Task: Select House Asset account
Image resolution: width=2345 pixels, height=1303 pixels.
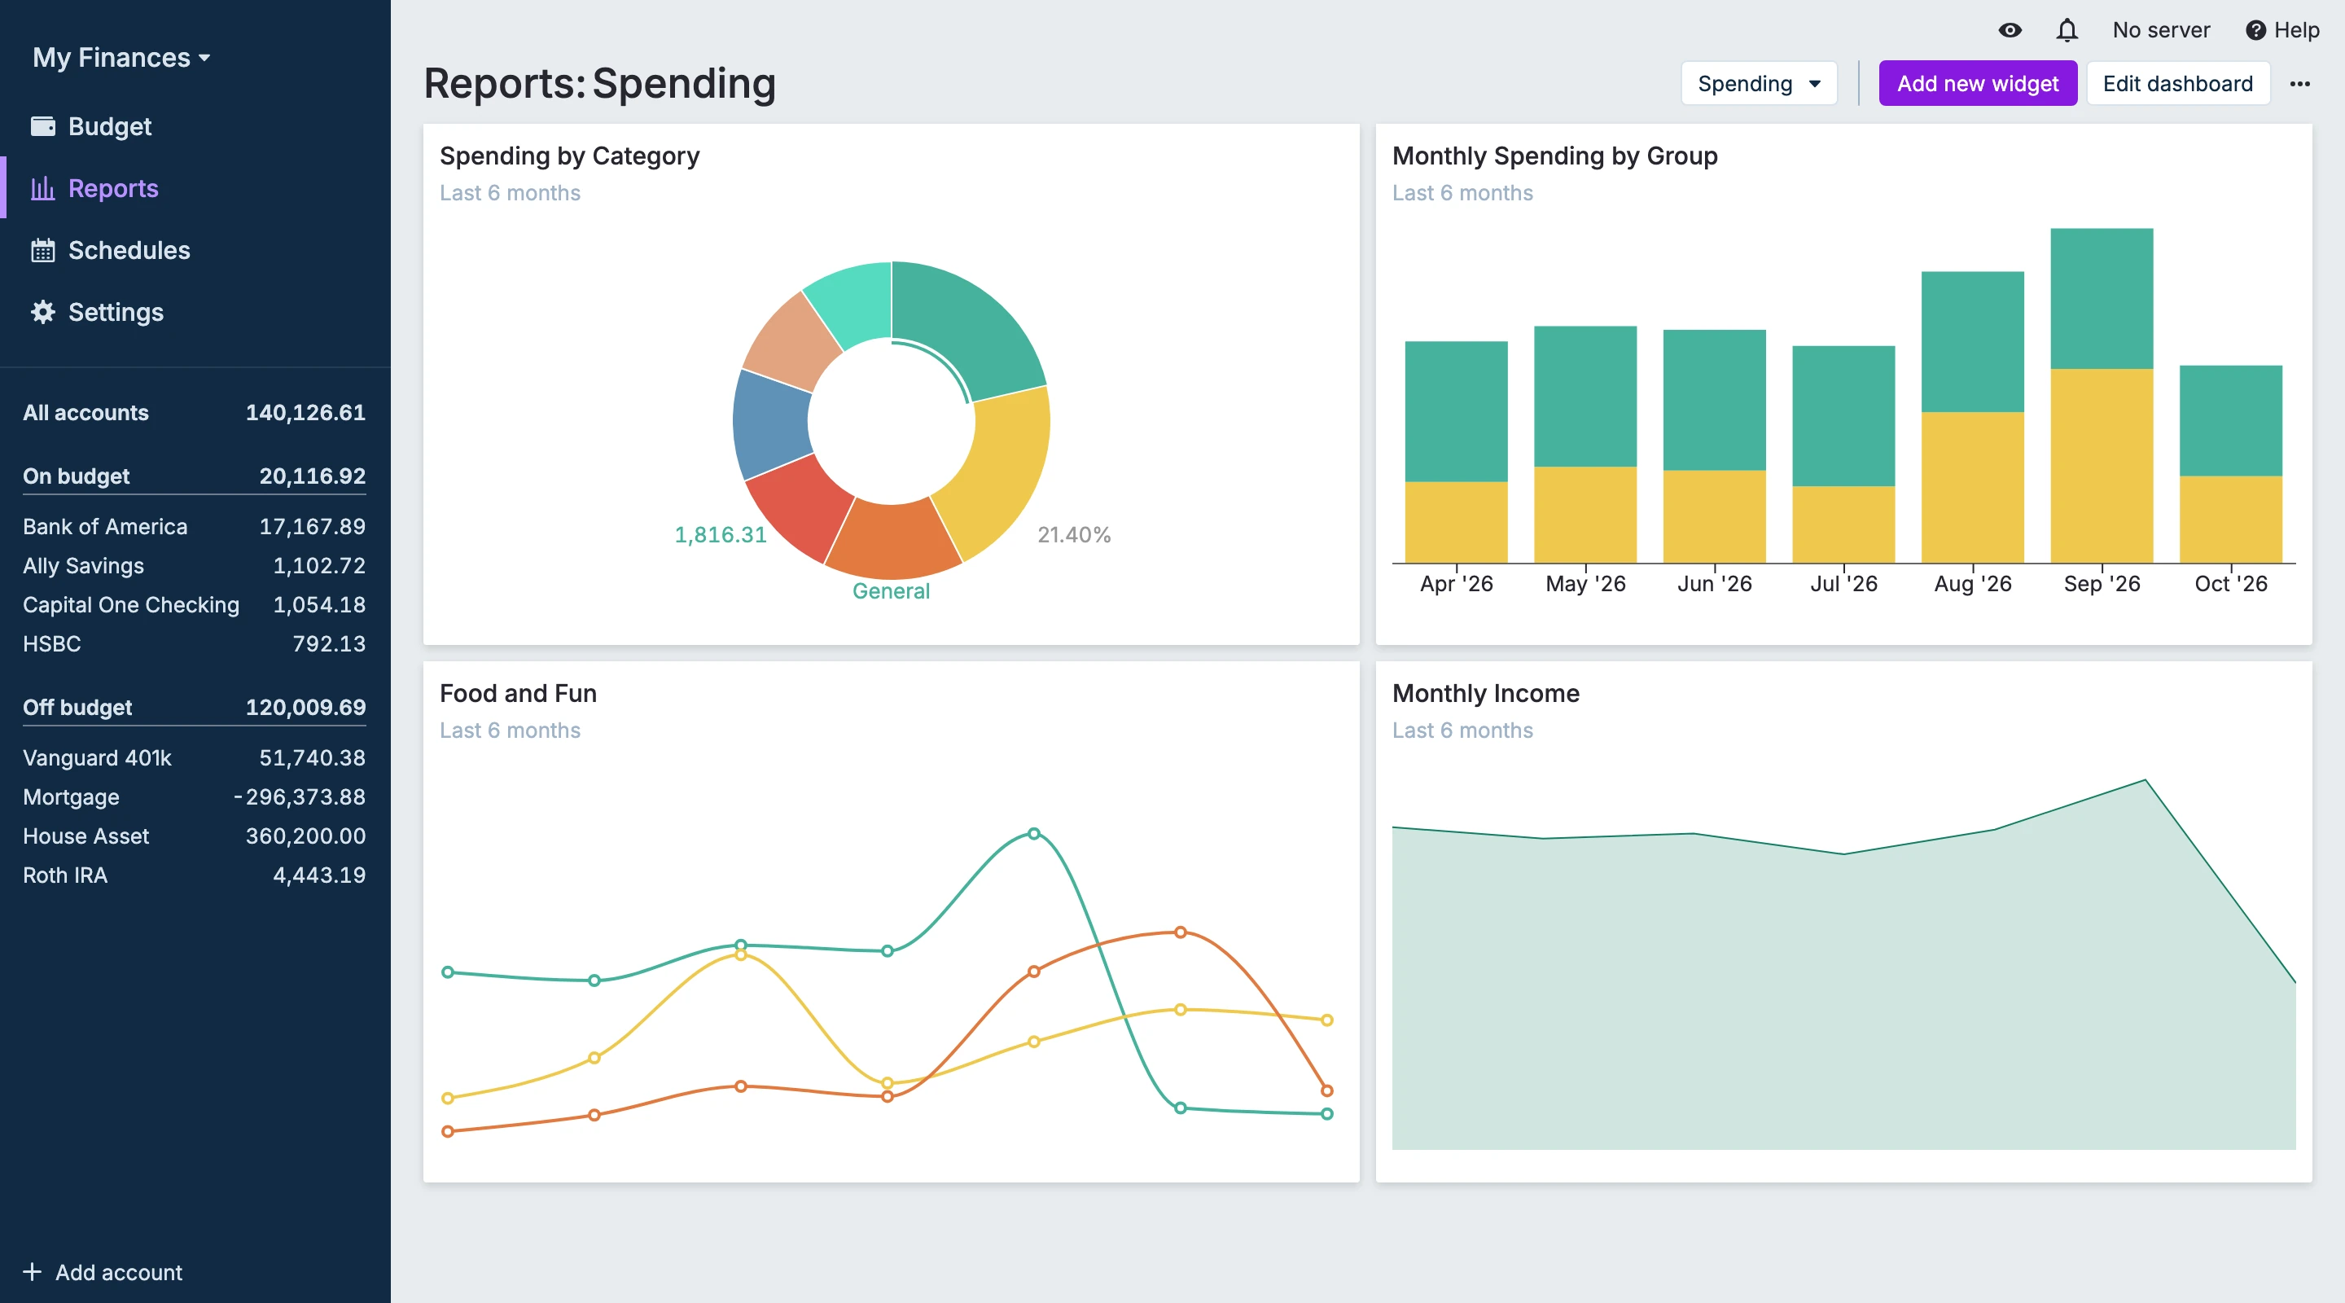Action: click(x=194, y=836)
